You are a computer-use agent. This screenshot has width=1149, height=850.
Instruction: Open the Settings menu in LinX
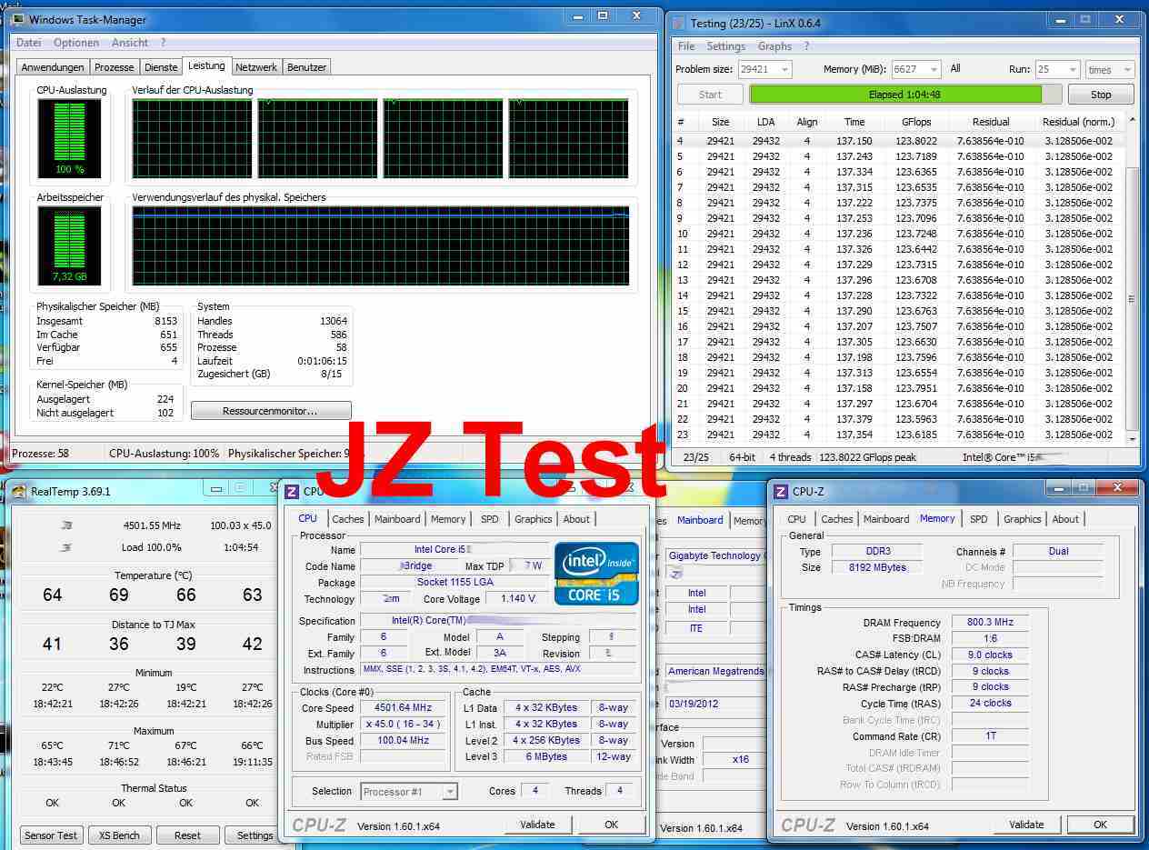(726, 46)
